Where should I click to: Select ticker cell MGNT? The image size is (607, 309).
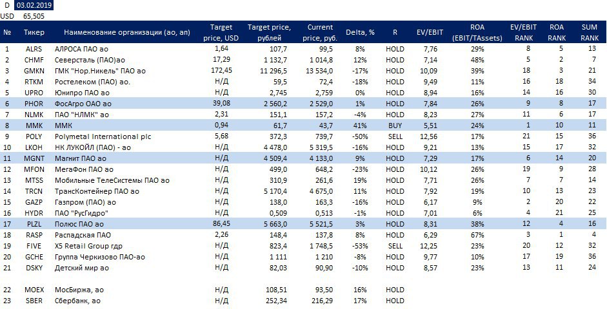click(34, 159)
